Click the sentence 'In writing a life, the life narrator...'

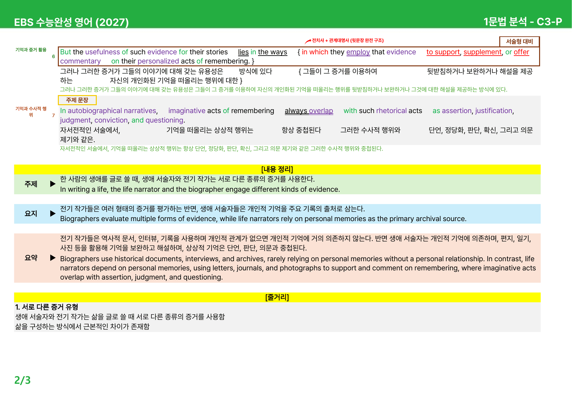tap(200, 190)
